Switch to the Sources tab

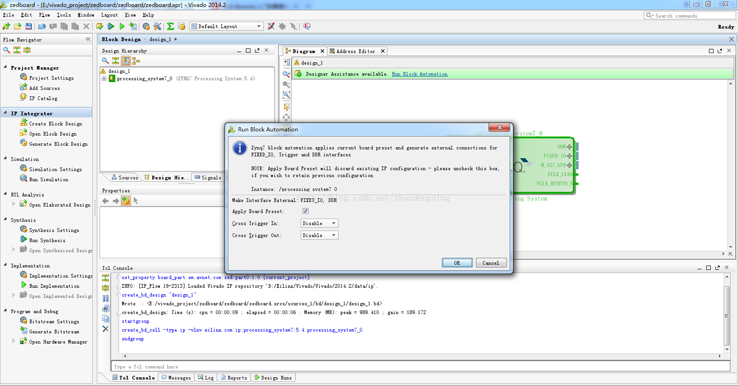(x=125, y=178)
